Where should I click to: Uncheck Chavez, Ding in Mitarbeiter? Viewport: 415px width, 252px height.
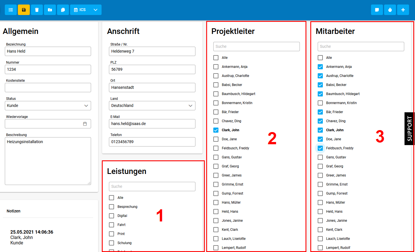point(320,121)
